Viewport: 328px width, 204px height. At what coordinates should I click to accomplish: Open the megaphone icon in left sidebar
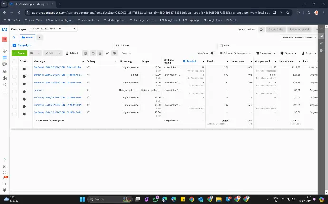(4, 85)
